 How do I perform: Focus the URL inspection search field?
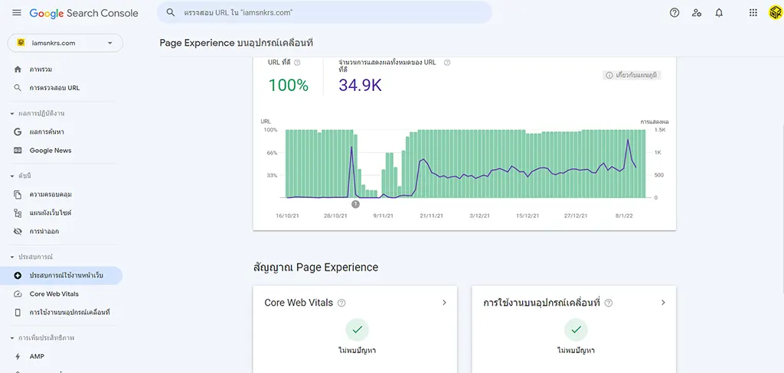coord(325,13)
